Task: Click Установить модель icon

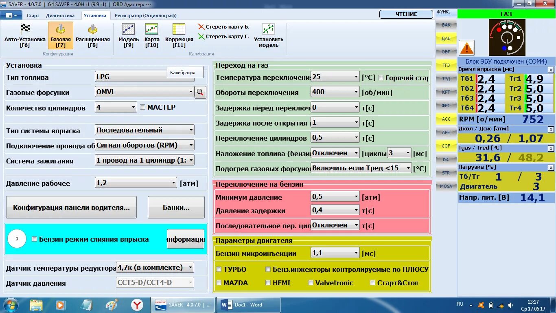Action: pyautogui.click(x=269, y=35)
